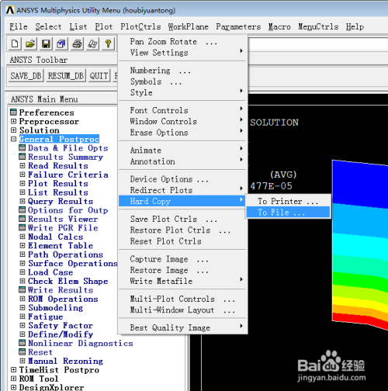Viewport: 388px width, 391px height.
Task: Open the File menu
Action: [19, 26]
